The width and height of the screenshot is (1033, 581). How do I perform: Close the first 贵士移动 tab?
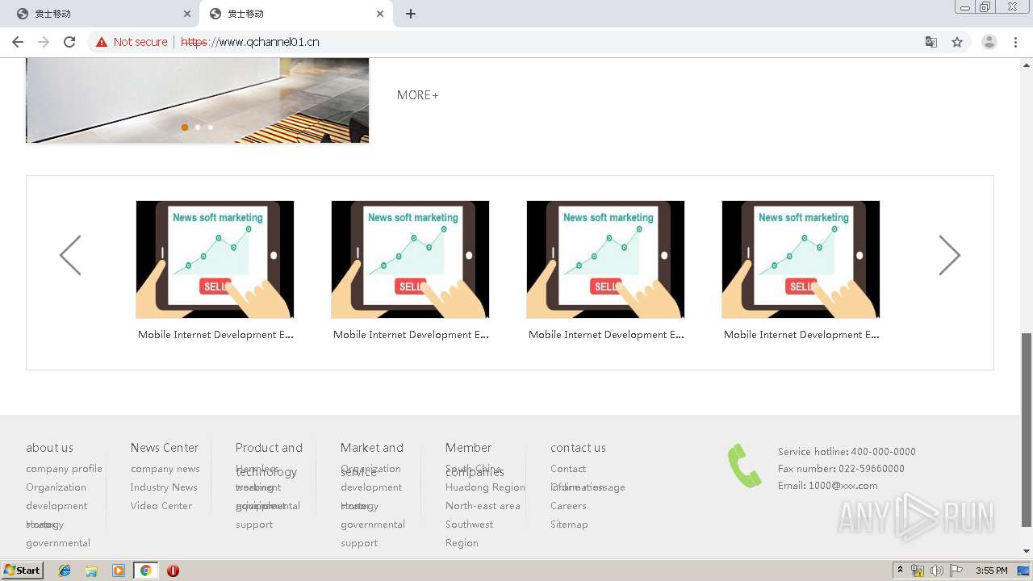click(x=186, y=14)
